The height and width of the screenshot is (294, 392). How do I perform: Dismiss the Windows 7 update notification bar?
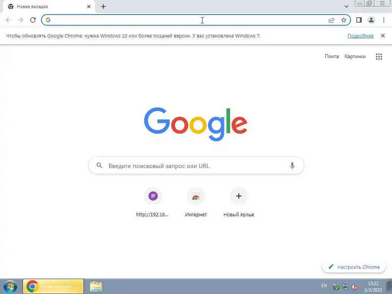(x=382, y=36)
